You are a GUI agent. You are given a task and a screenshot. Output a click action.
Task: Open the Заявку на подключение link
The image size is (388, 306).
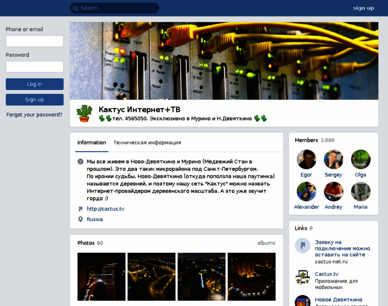[343, 248]
